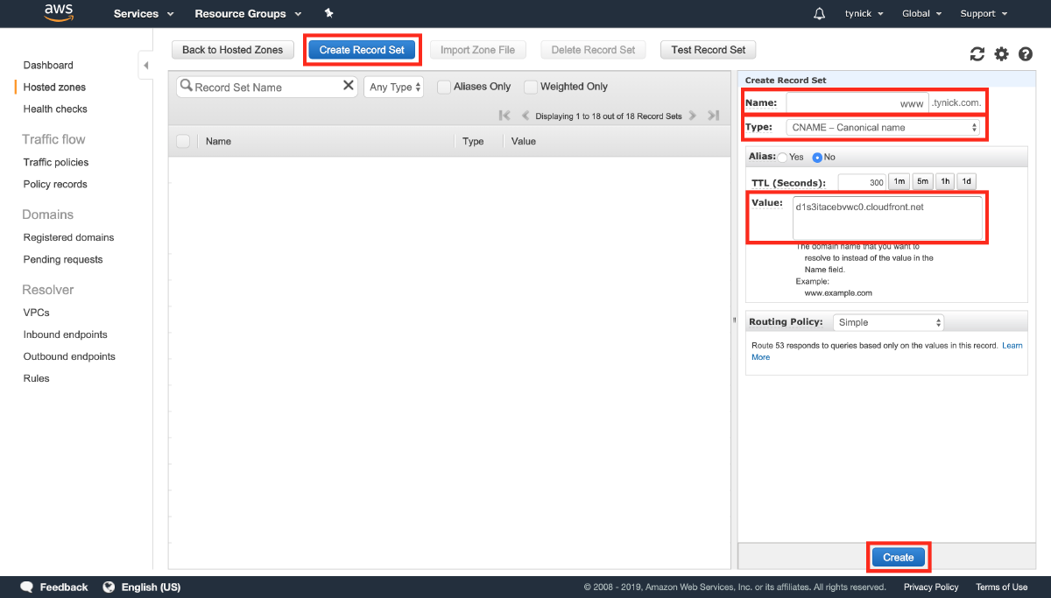The image size is (1051, 598).
Task: Open the notifications bell
Action: [x=820, y=13]
